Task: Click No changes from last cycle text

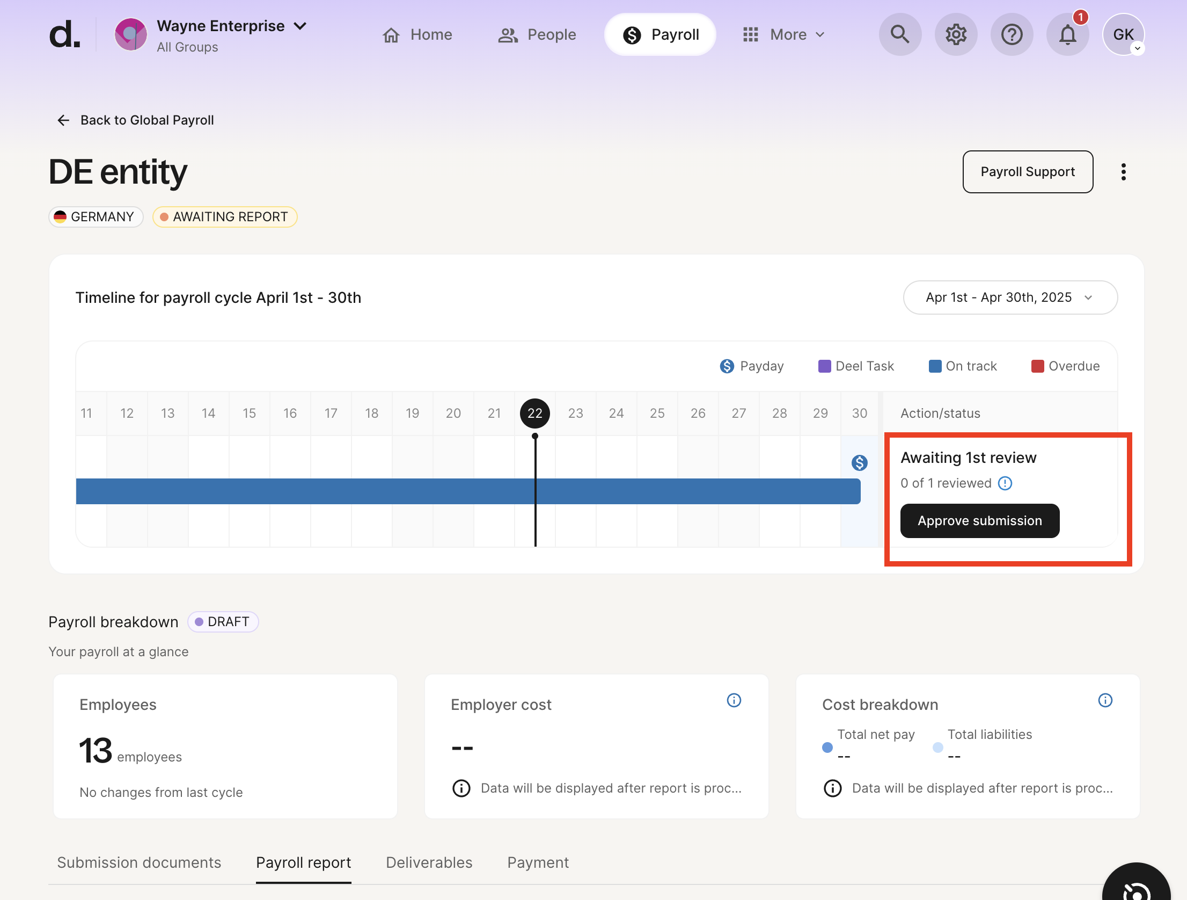Action: click(x=161, y=792)
